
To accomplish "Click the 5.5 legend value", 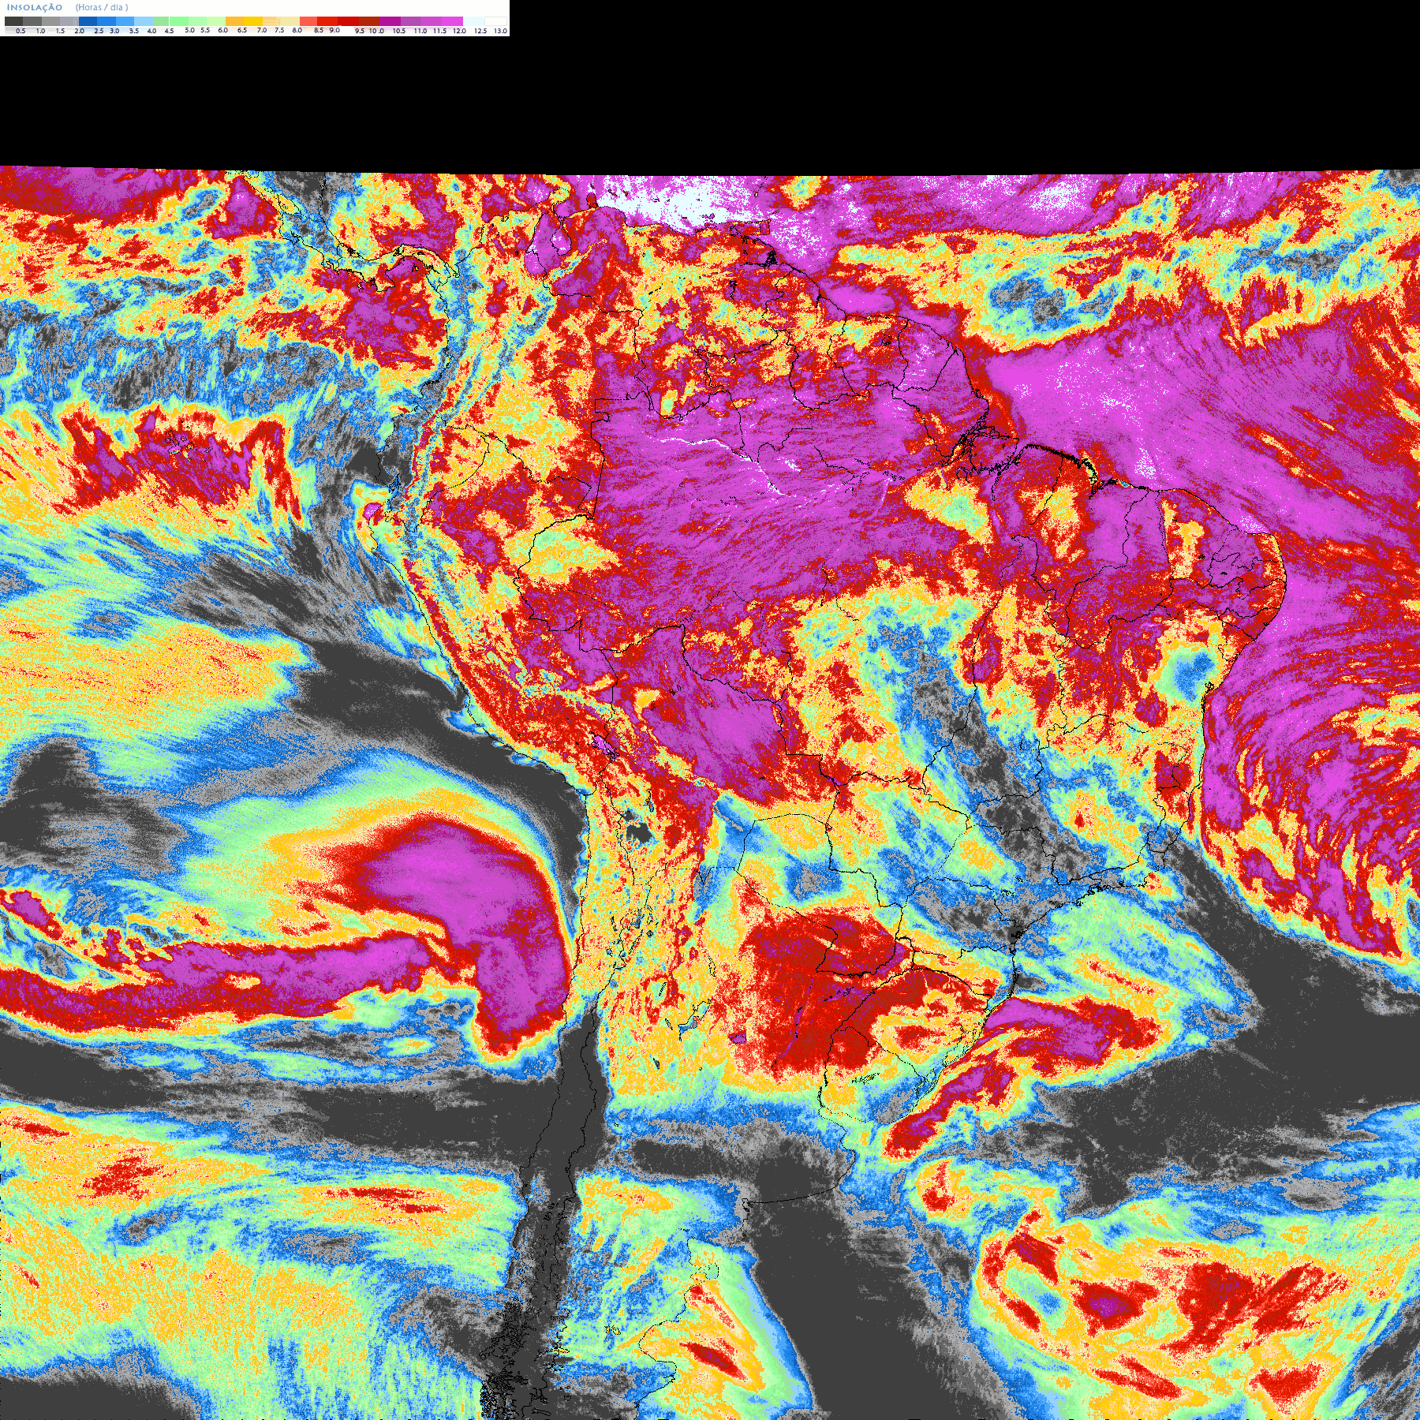I will click(205, 30).
